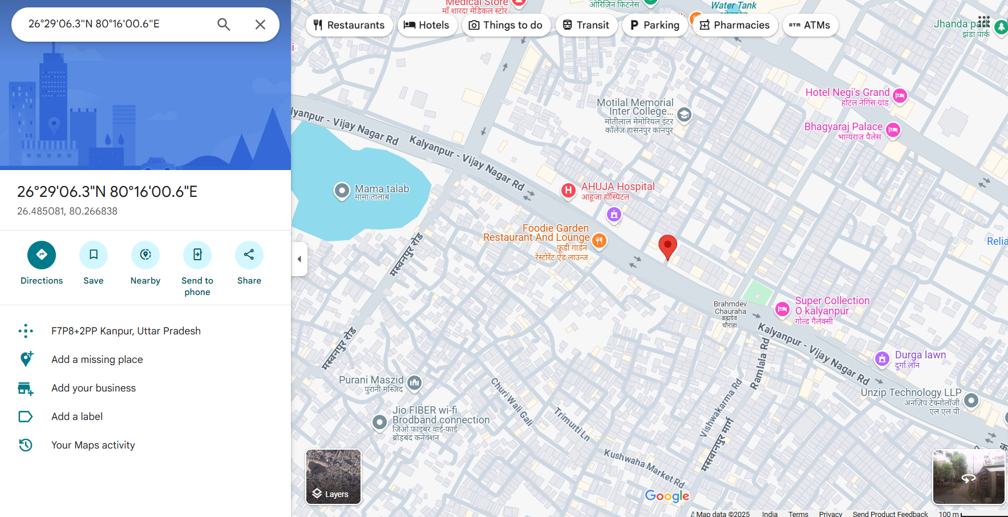Image resolution: width=1008 pixels, height=517 pixels.
Task: Open the Privacy link
Action: click(831, 514)
